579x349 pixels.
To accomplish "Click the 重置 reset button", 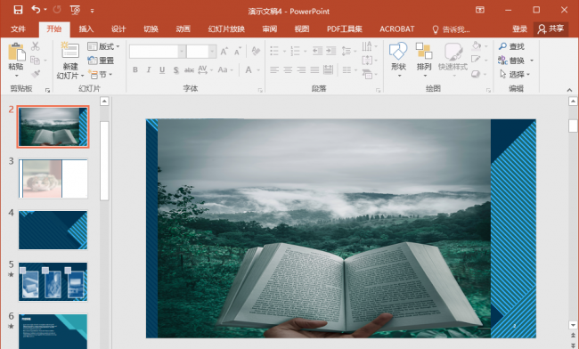I will coord(101,61).
